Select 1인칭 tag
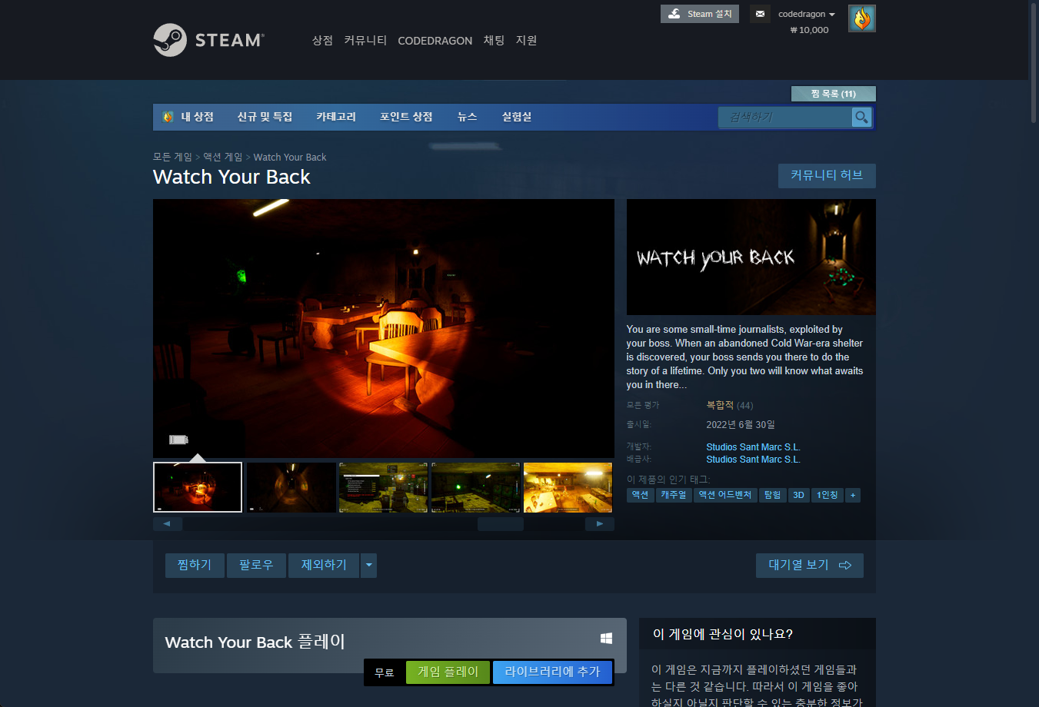Image resolution: width=1039 pixels, height=707 pixels. (828, 495)
